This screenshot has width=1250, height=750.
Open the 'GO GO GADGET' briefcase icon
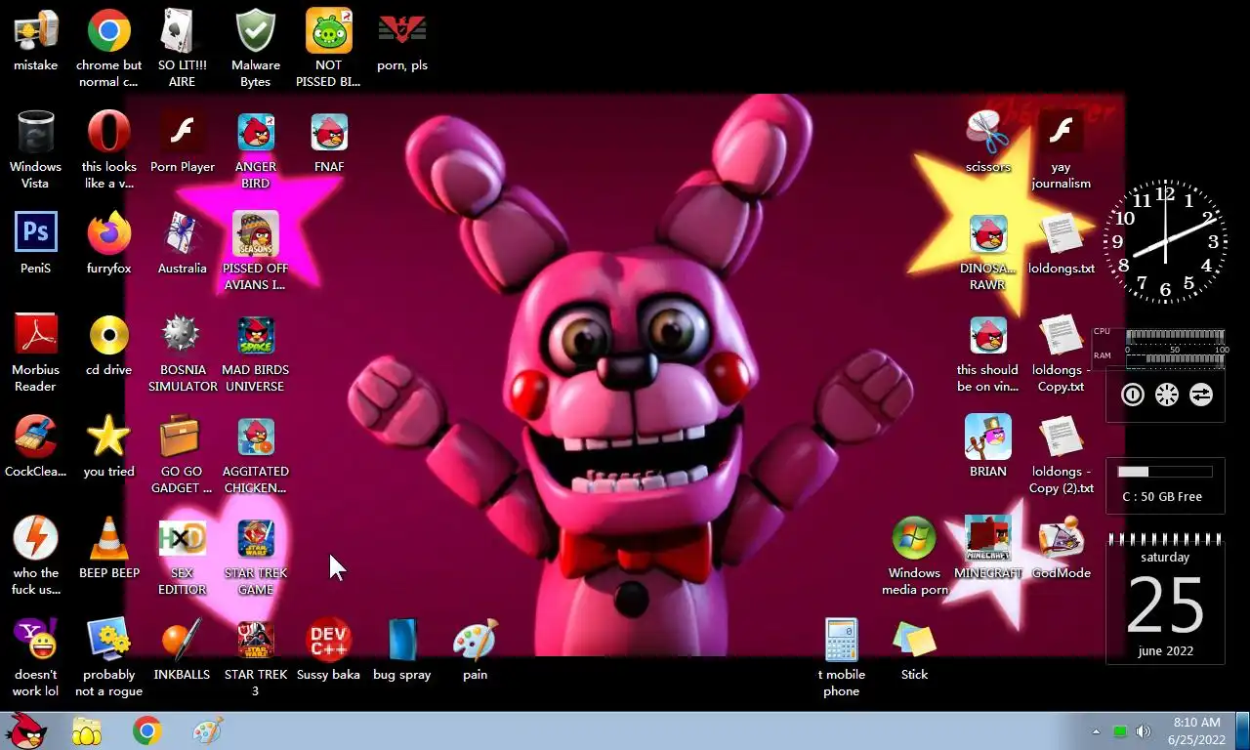coord(182,437)
